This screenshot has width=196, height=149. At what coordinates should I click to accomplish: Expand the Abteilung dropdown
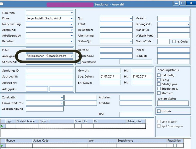[72, 30]
